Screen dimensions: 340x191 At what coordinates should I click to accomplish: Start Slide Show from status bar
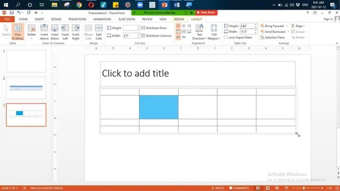pyautogui.click(x=286, y=188)
